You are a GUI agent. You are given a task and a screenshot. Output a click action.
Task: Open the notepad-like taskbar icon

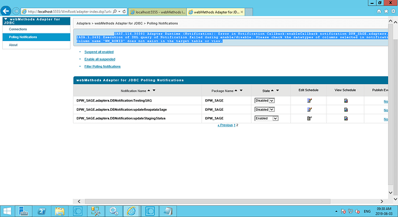[x=167, y=211]
